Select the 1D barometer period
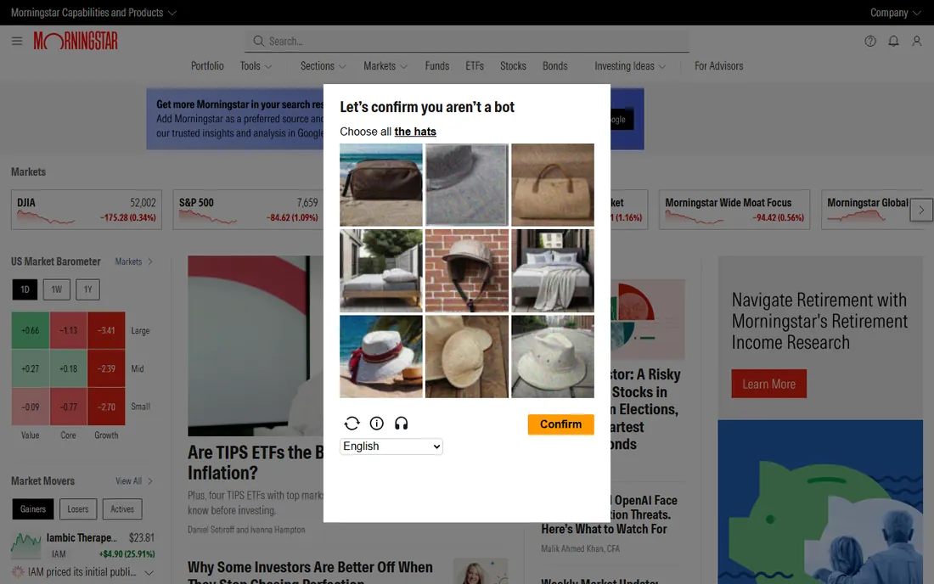Viewport: 934px width, 584px height. click(x=25, y=290)
